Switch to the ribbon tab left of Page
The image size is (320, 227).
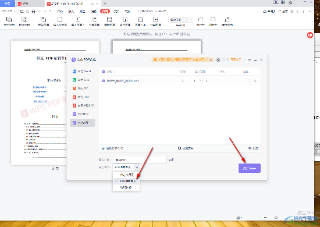click(x=94, y=11)
